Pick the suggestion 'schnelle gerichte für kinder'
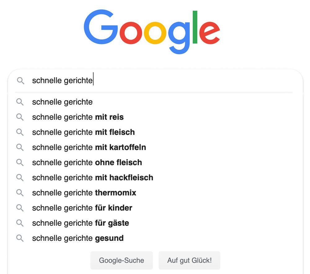This screenshot has width=310, height=274. tap(82, 208)
